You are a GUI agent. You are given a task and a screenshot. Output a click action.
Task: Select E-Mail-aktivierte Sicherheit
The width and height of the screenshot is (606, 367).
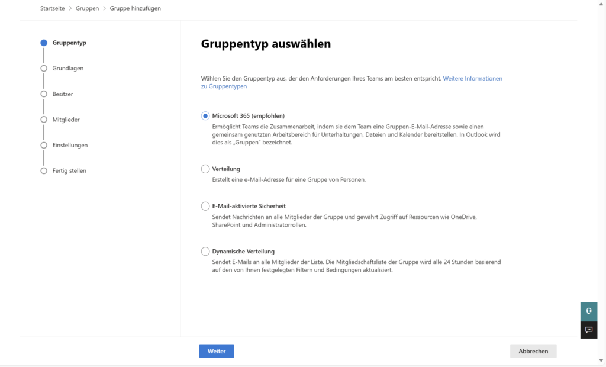click(x=205, y=206)
